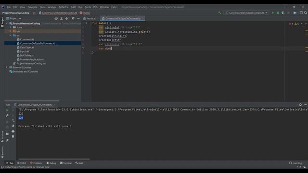Open the Event Log
308x173 pixels.
coord(295,163)
